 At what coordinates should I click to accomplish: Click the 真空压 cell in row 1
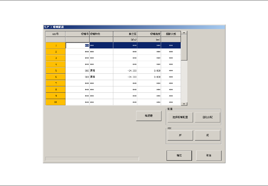125,45
